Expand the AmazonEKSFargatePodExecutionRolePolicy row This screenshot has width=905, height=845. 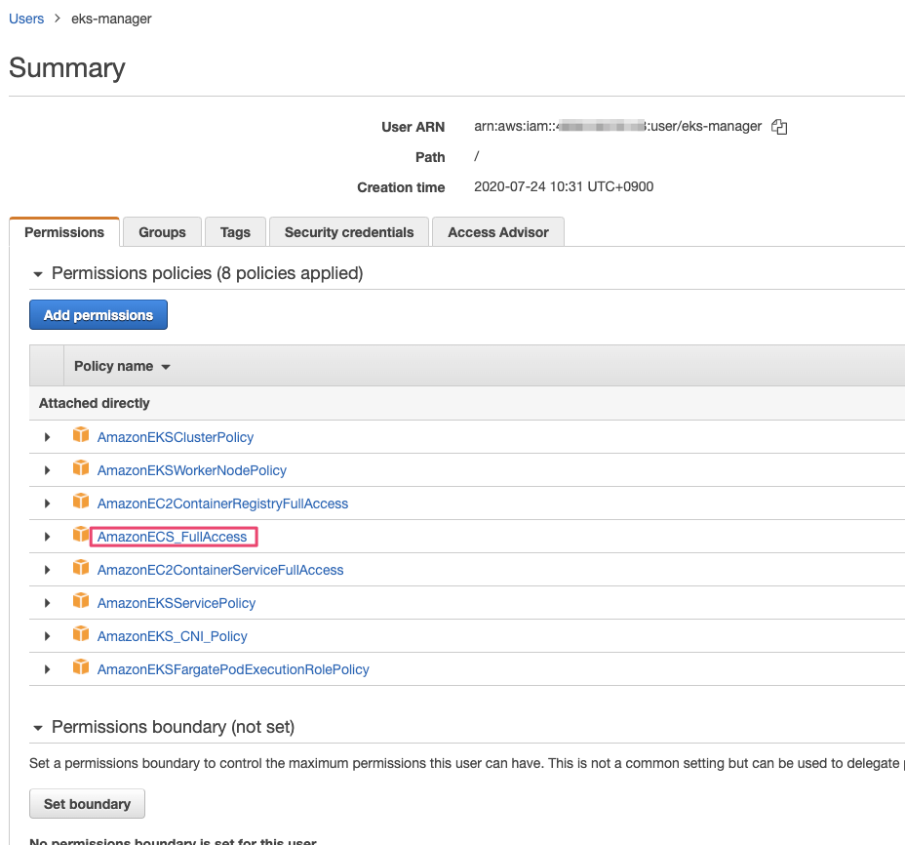(48, 669)
